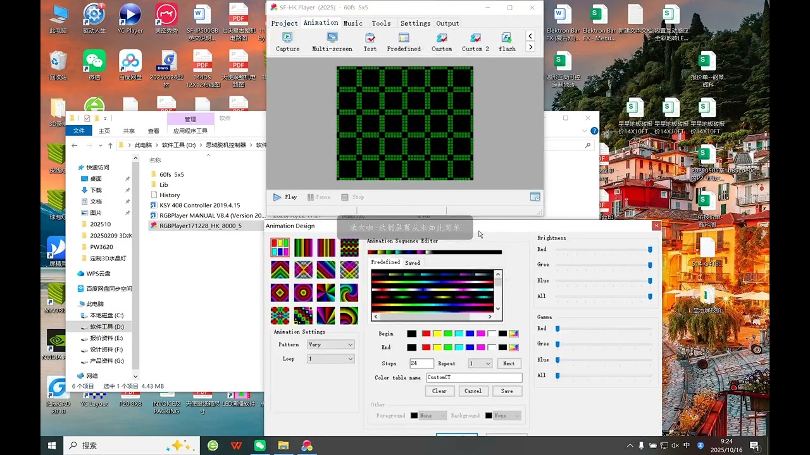This screenshot has height=455, width=810.
Task: Pick the yellow swatch in Begin row
Action: (437, 334)
